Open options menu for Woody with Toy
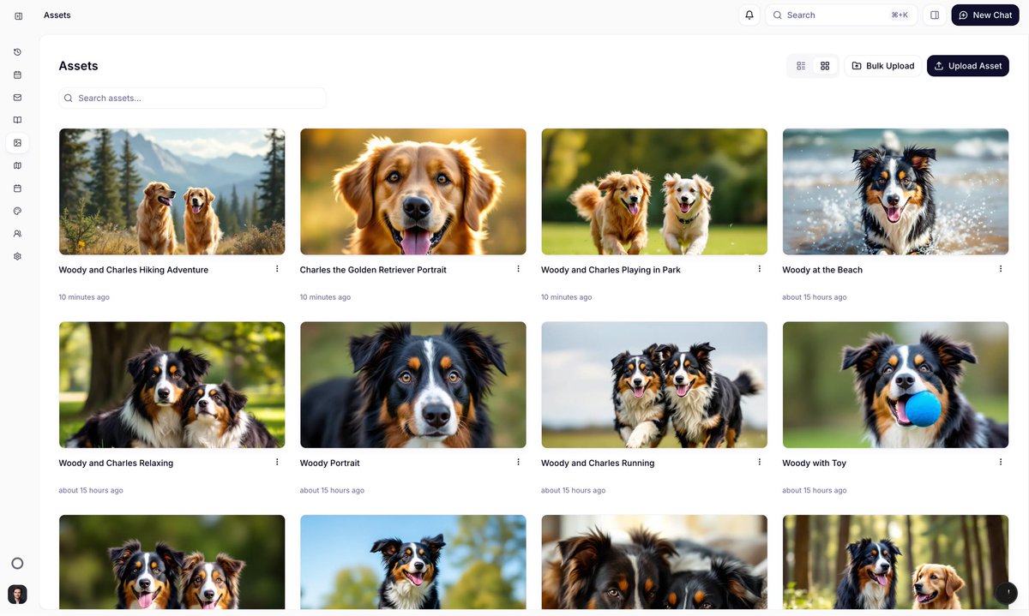The height and width of the screenshot is (616, 1029). [1001, 462]
